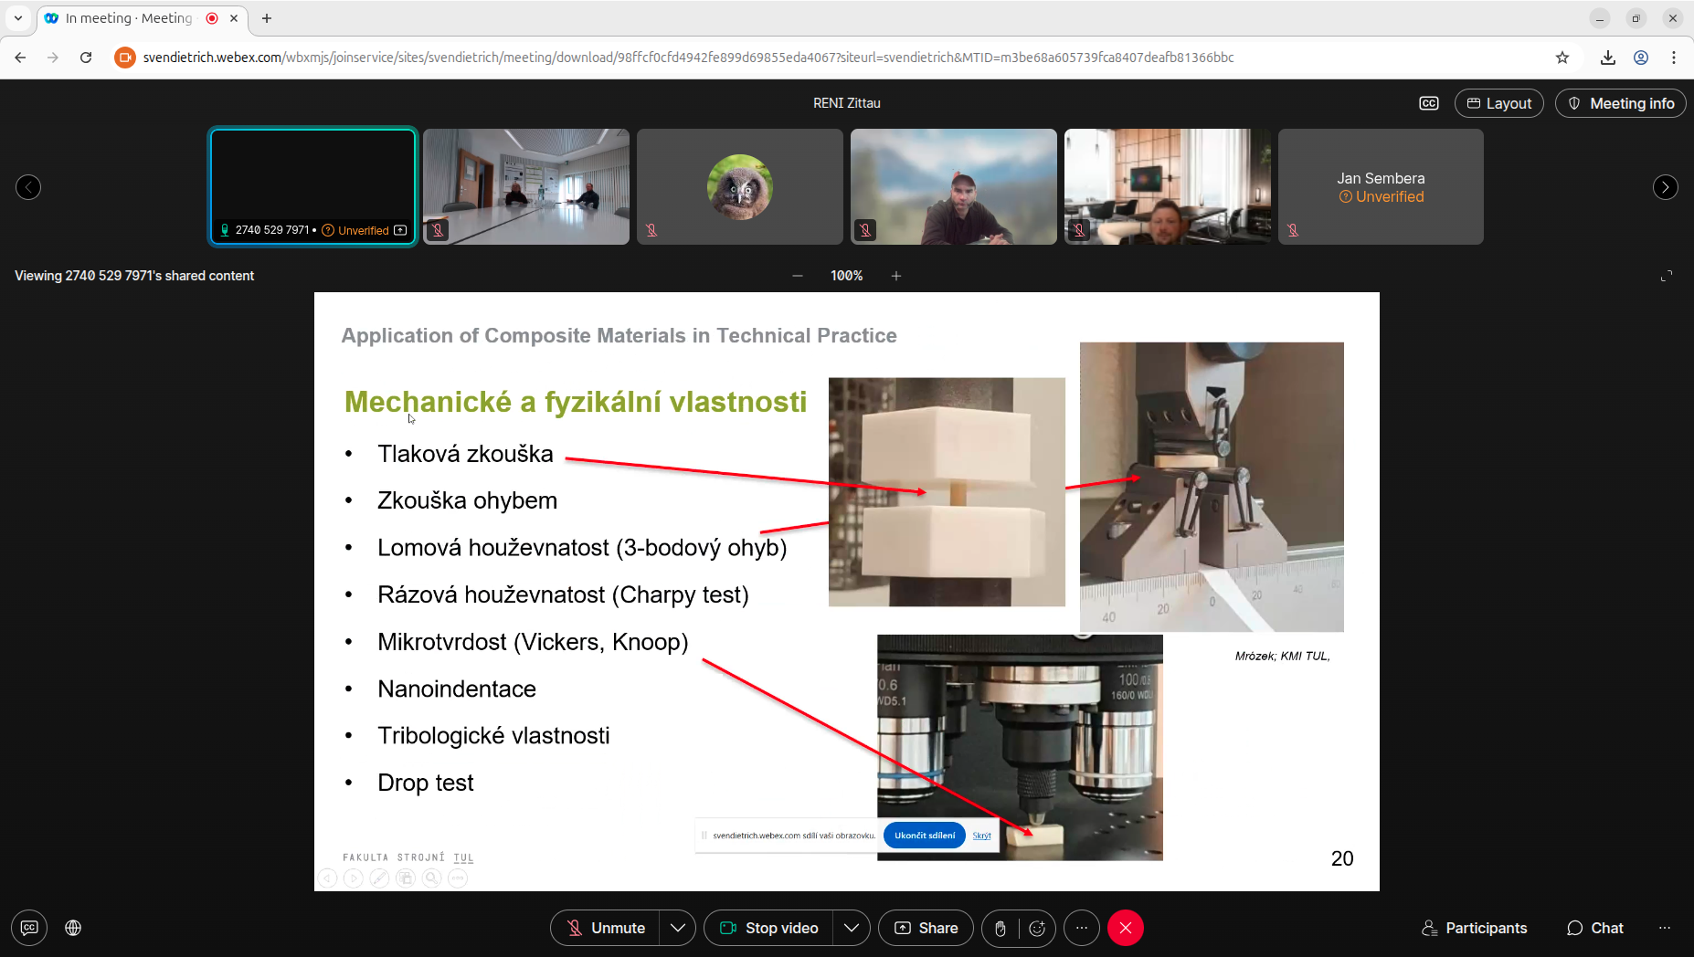The image size is (1694, 957).
Task: Open the Participants panel
Action: [x=1474, y=928]
